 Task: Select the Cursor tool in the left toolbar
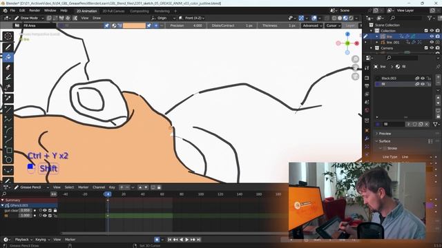[8, 37]
